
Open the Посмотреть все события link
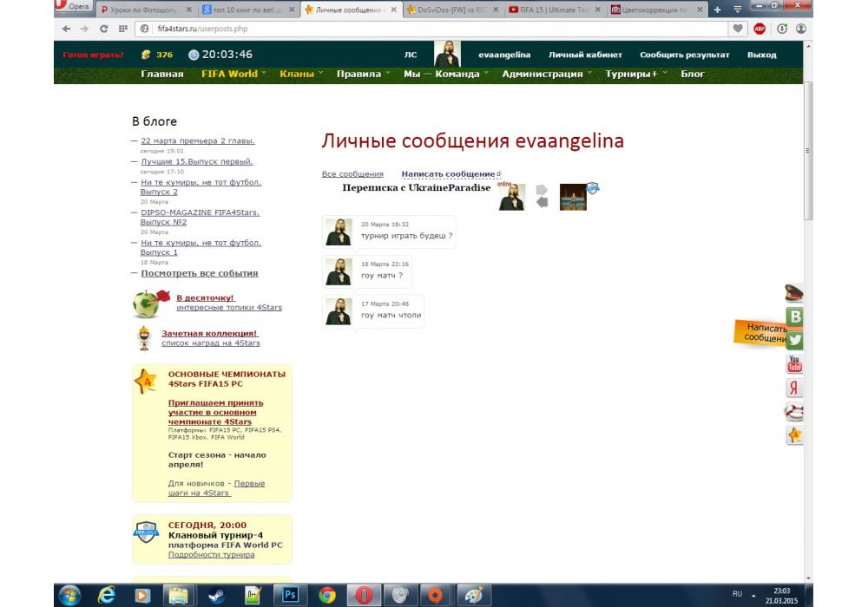(200, 273)
